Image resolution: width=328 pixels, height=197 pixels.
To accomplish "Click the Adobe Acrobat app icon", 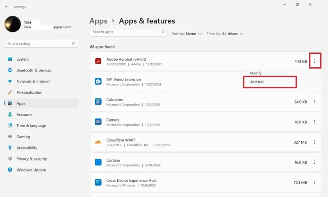I will (x=98, y=61).
